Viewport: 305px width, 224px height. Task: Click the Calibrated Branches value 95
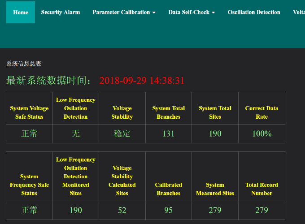169,210
